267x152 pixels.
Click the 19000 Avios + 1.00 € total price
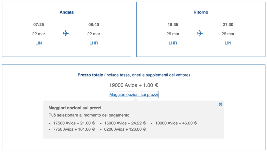[x=134, y=85]
